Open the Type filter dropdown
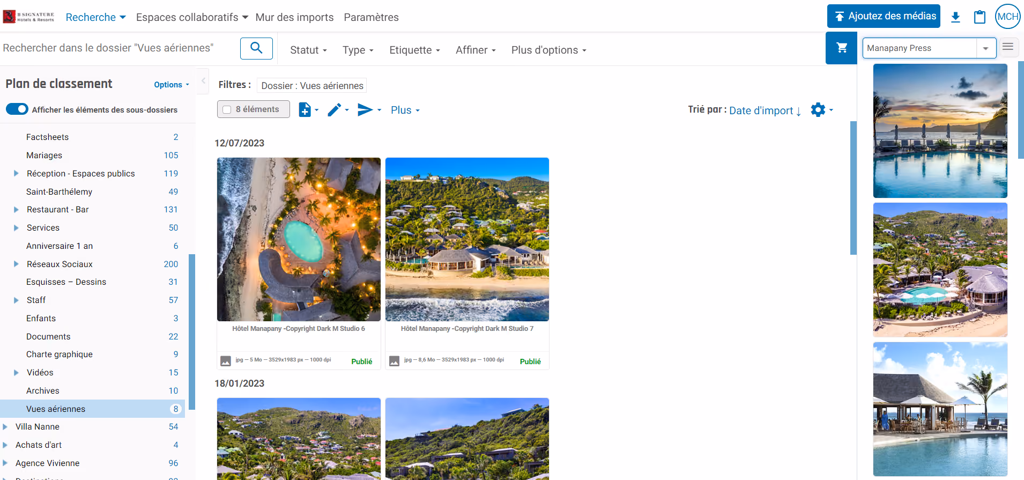The image size is (1024, 480). pos(358,50)
